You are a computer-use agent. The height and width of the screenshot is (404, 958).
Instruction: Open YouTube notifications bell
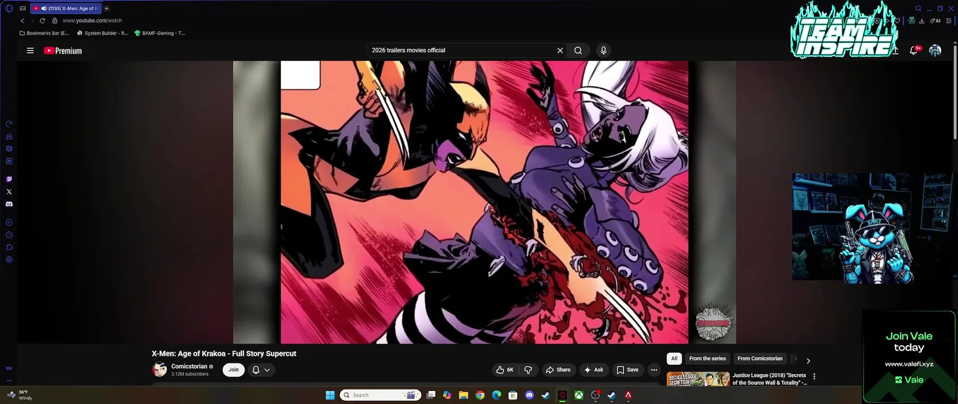pyautogui.click(x=914, y=50)
